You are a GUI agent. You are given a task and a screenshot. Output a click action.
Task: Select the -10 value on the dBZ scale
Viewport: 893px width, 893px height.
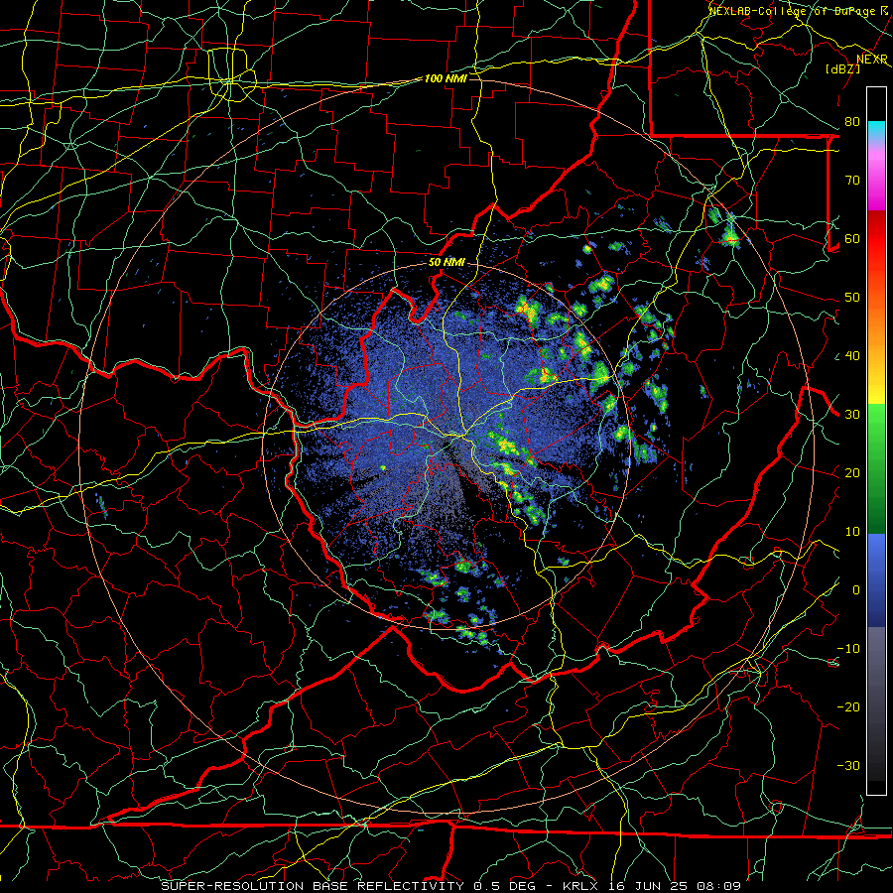(x=848, y=649)
